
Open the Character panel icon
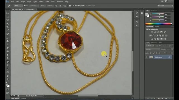pos(137,22)
